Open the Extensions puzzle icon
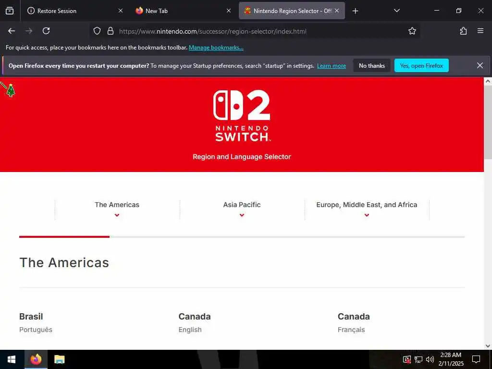Viewport: 492px width, 369px height. click(463, 31)
